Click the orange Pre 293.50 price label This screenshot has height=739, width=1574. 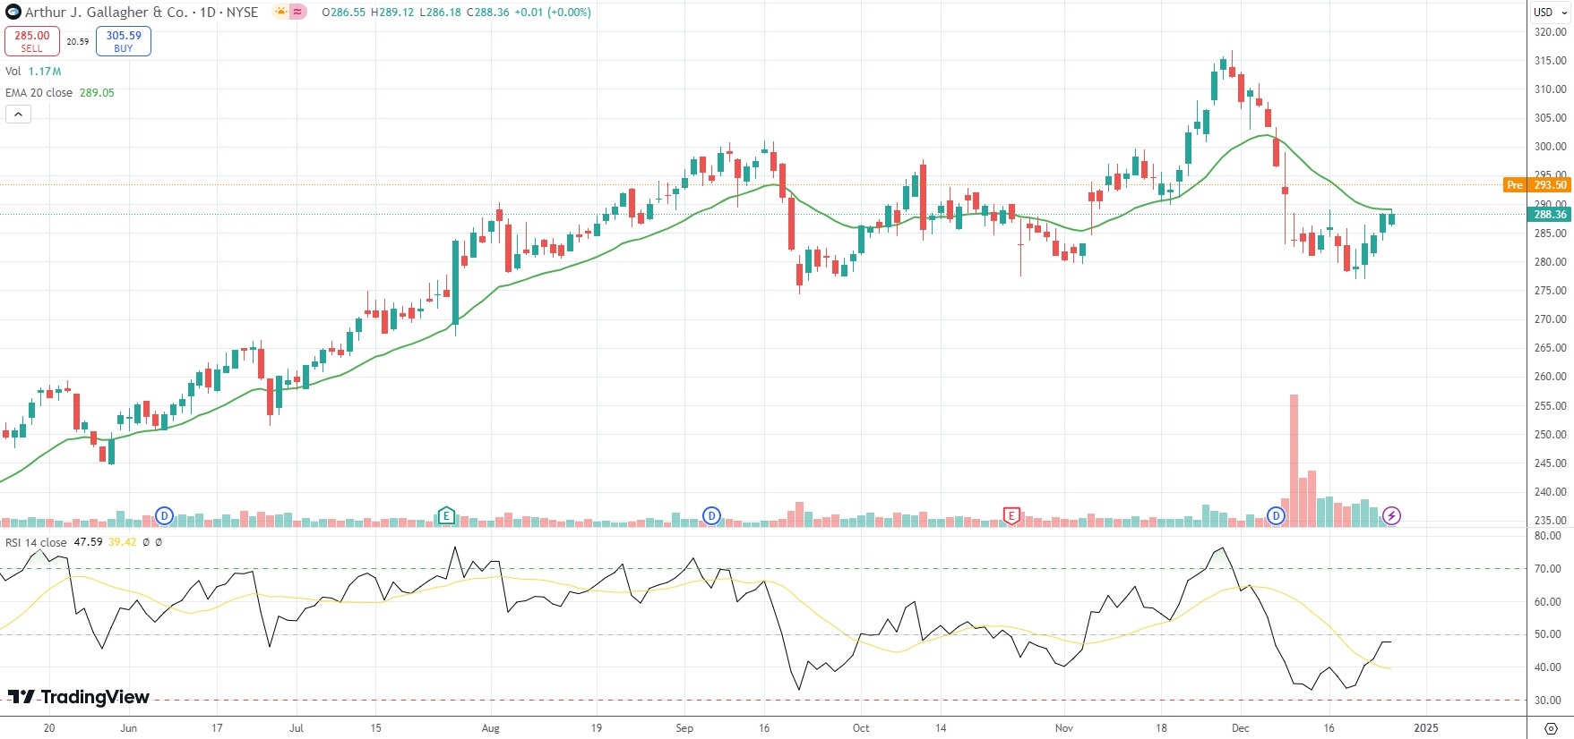[1536, 185]
